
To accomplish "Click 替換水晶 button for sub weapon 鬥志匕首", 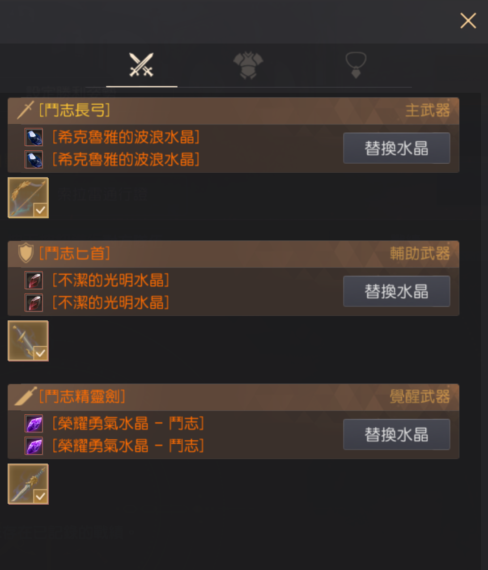I will point(396,291).
